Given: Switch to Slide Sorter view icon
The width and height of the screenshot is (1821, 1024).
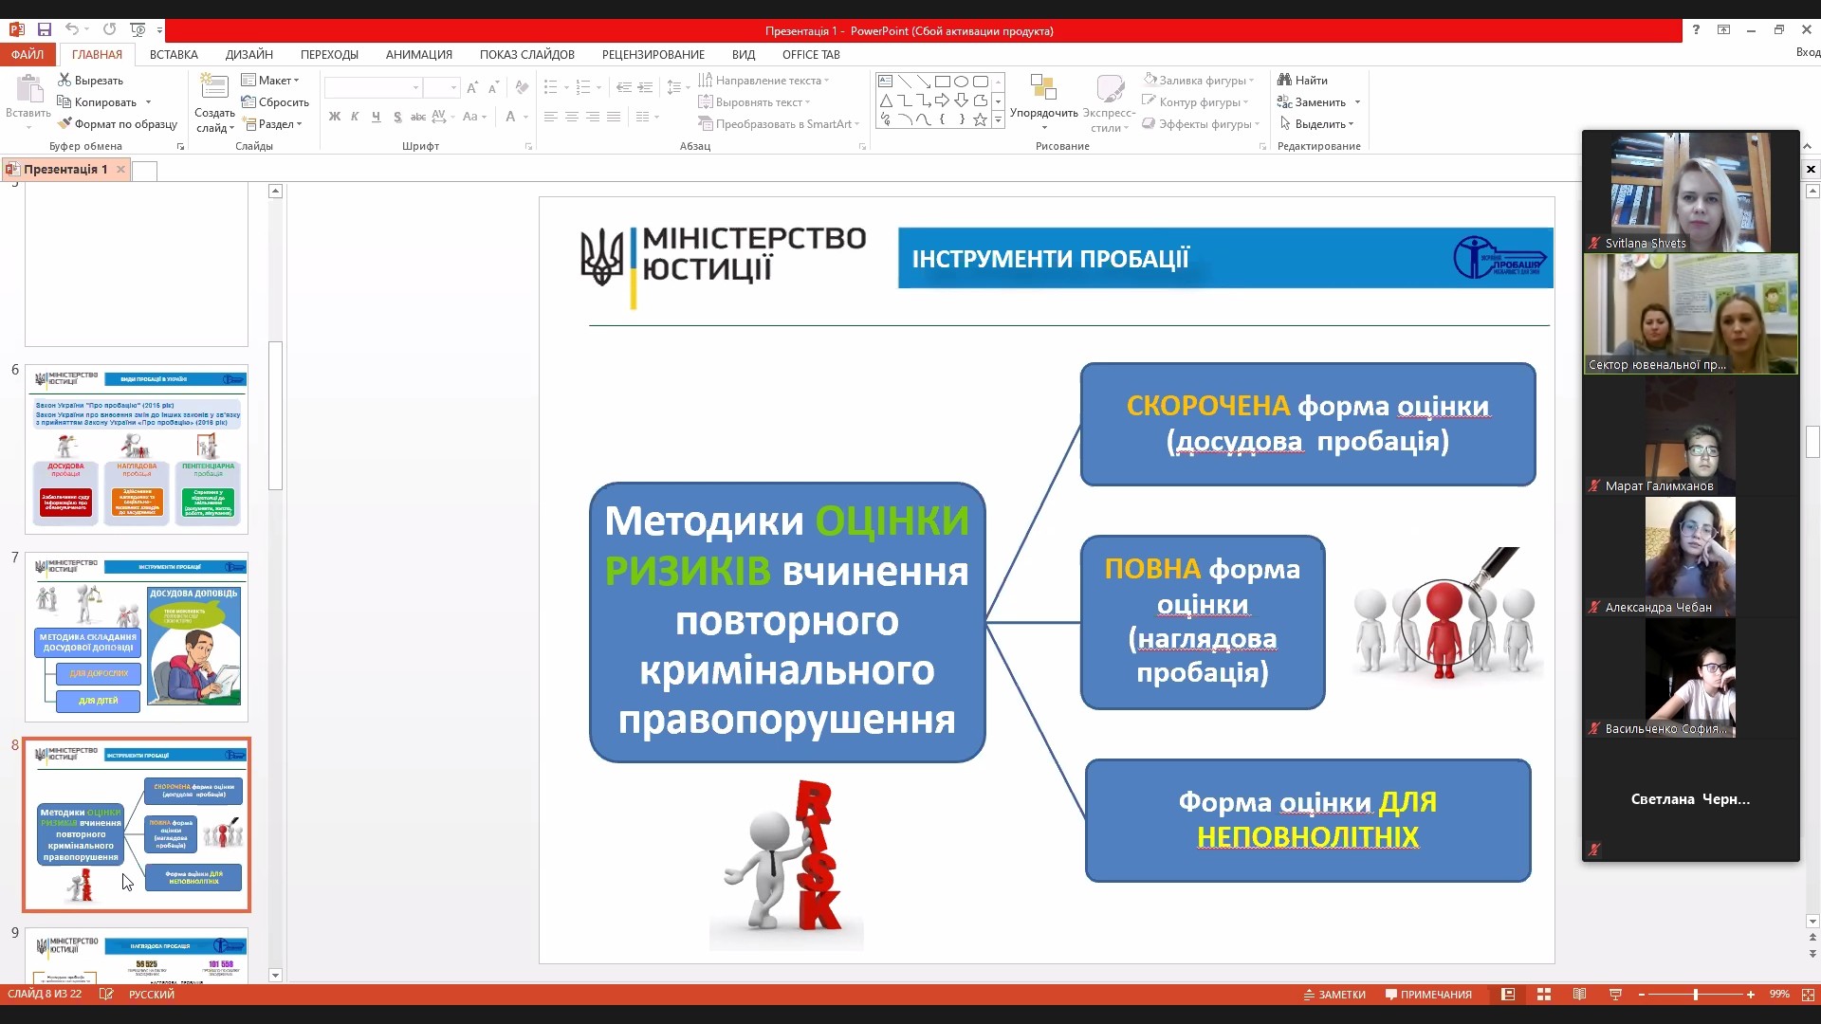Looking at the screenshot, I should 1544,995.
